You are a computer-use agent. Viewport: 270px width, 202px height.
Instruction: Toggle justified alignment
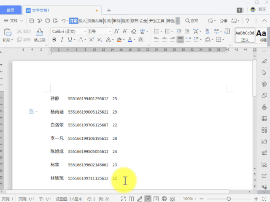click(180, 39)
